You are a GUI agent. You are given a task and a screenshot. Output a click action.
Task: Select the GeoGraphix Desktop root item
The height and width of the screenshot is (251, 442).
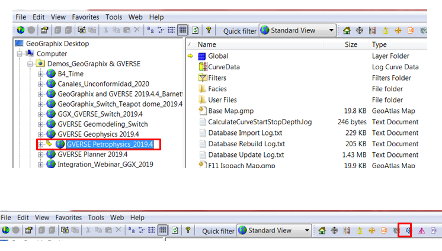pos(57,44)
